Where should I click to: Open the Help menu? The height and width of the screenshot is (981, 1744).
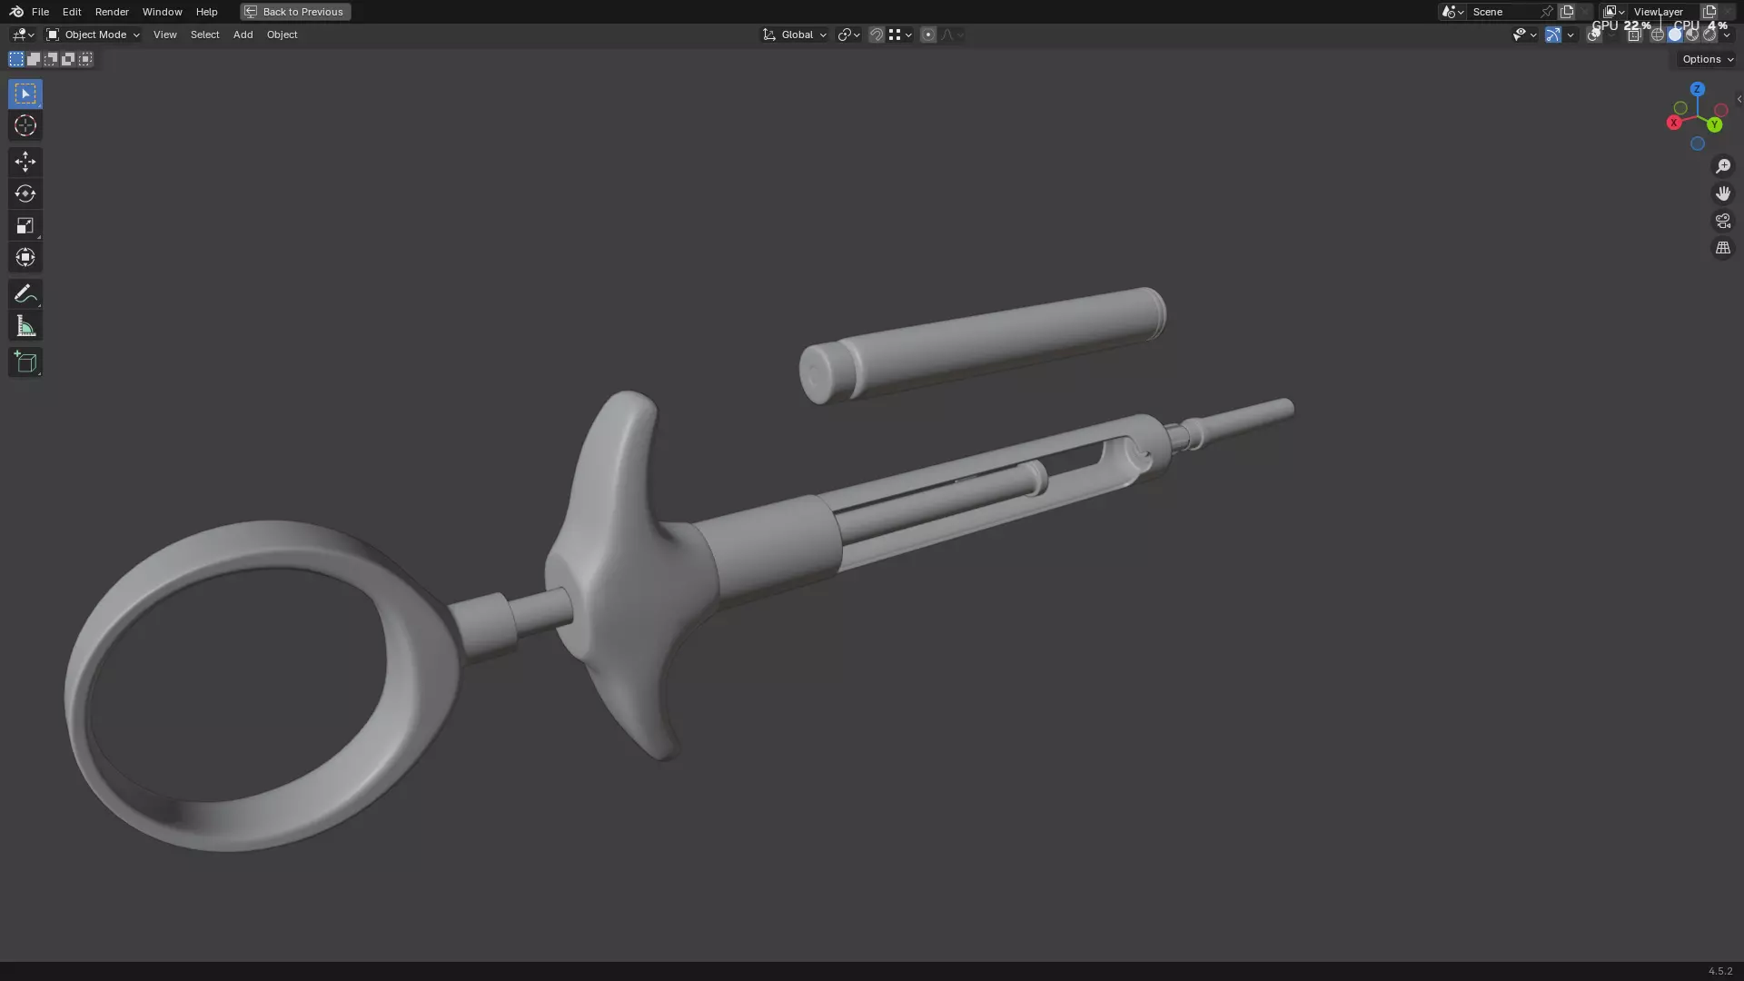click(x=206, y=12)
